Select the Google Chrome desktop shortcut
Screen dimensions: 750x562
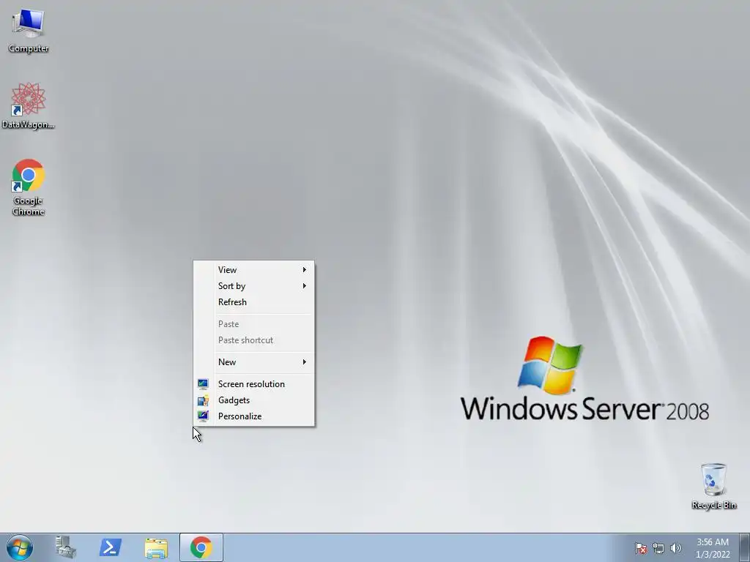pos(29,187)
